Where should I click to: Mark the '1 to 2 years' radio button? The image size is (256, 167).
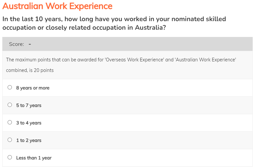pos(10,140)
